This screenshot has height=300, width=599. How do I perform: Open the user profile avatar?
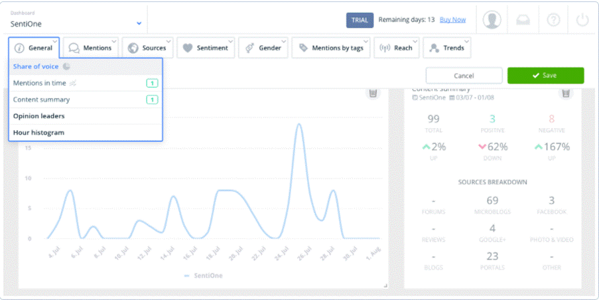tap(492, 20)
